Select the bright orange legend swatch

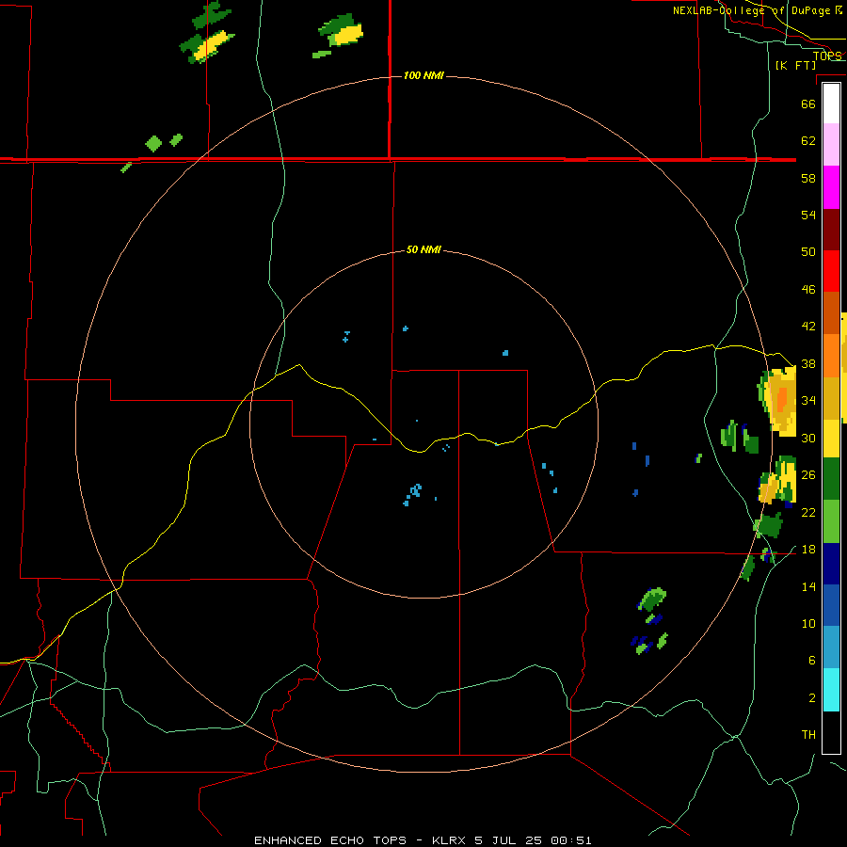coord(831,356)
